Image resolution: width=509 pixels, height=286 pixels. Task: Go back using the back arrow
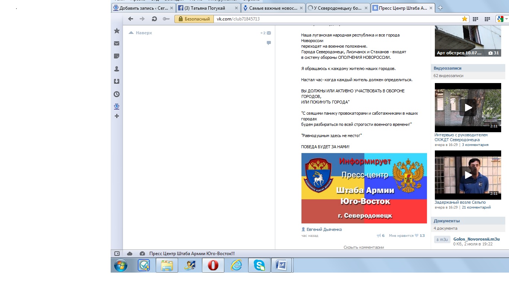(x=130, y=19)
